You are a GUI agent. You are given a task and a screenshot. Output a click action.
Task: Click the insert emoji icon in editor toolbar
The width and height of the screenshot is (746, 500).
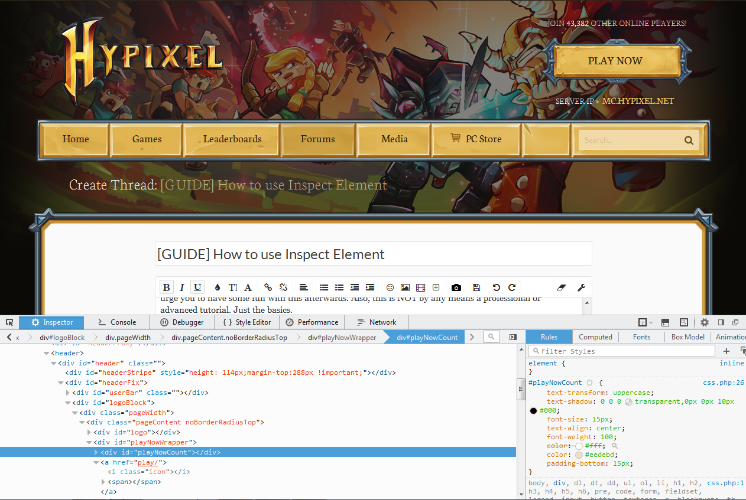coord(390,287)
